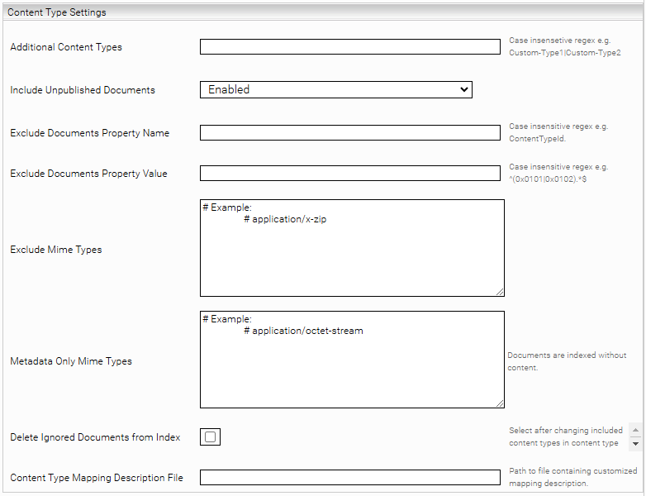This screenshot has height=496, width=646.
Task: Click the Exclude Mime Types label
Action: point(56,250)
